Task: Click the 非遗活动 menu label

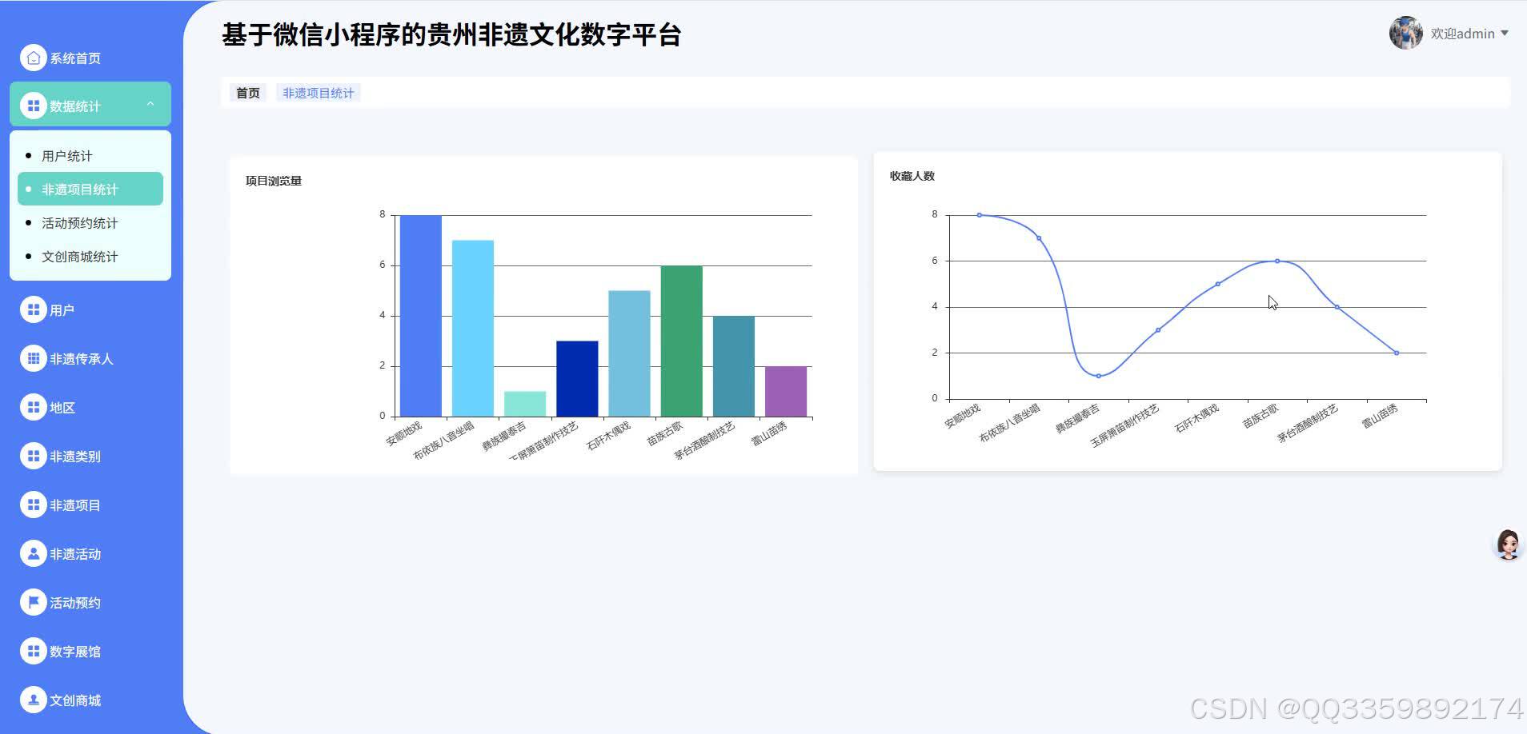Action: coord(75,554)
